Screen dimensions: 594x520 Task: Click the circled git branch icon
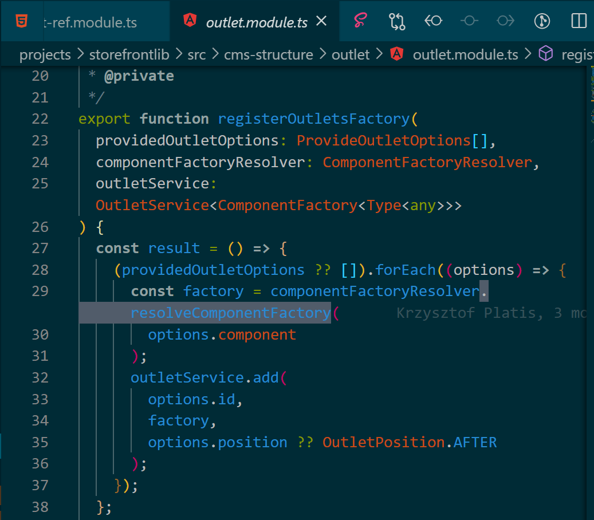coord(542,21)
